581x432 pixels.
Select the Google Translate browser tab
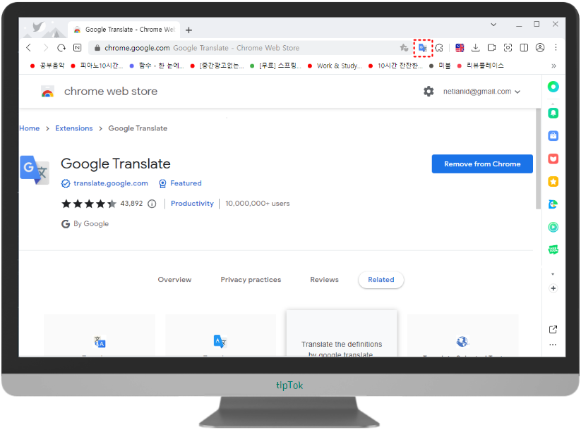click(x=124, y=30)
